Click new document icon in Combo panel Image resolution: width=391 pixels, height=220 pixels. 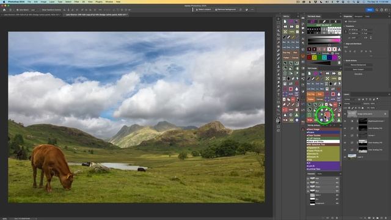click(310, 73)
